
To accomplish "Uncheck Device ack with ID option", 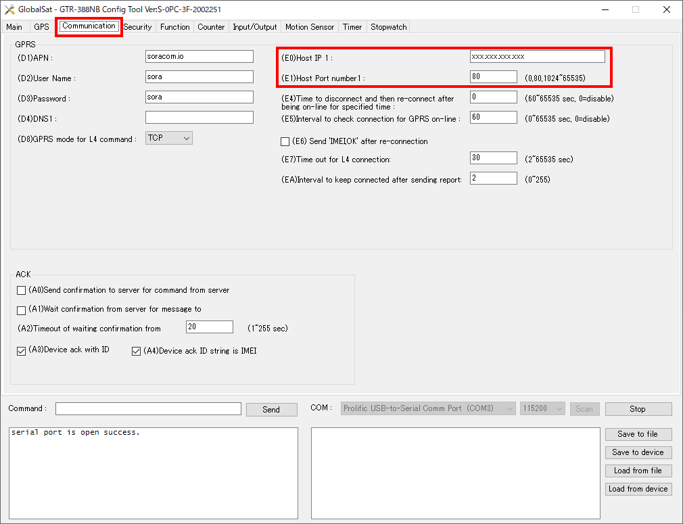I will [x=21, y=351].
